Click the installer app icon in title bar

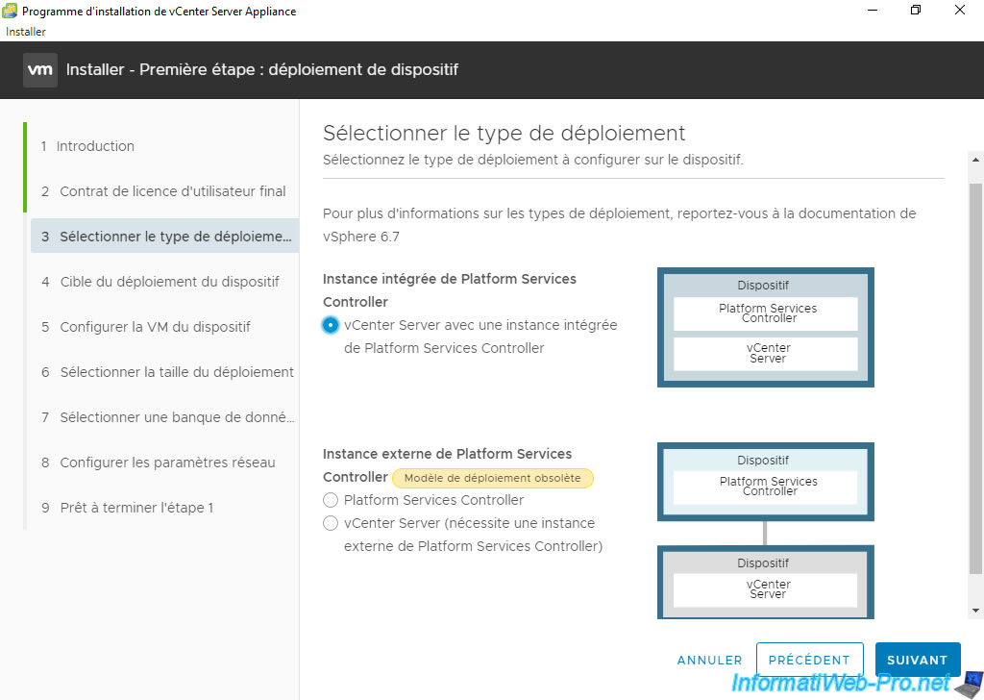pyautogui.click(x=10, y=11)
